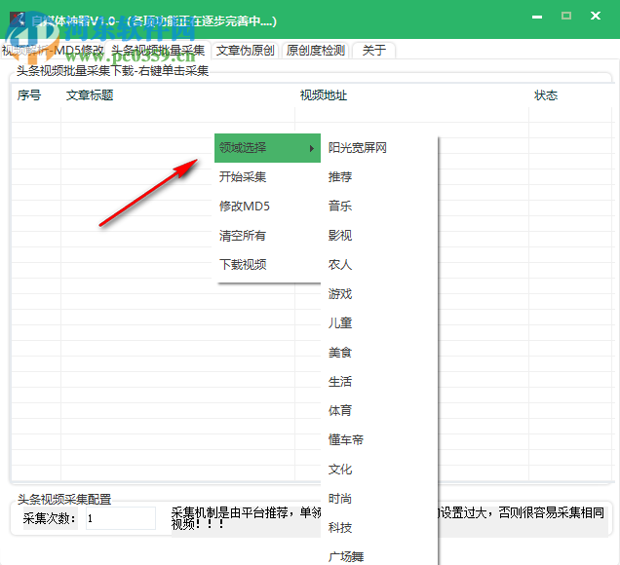This screenshot has height=565, width=620.
Task: Click the 序号 column header
Action: (x=29, y=95)
